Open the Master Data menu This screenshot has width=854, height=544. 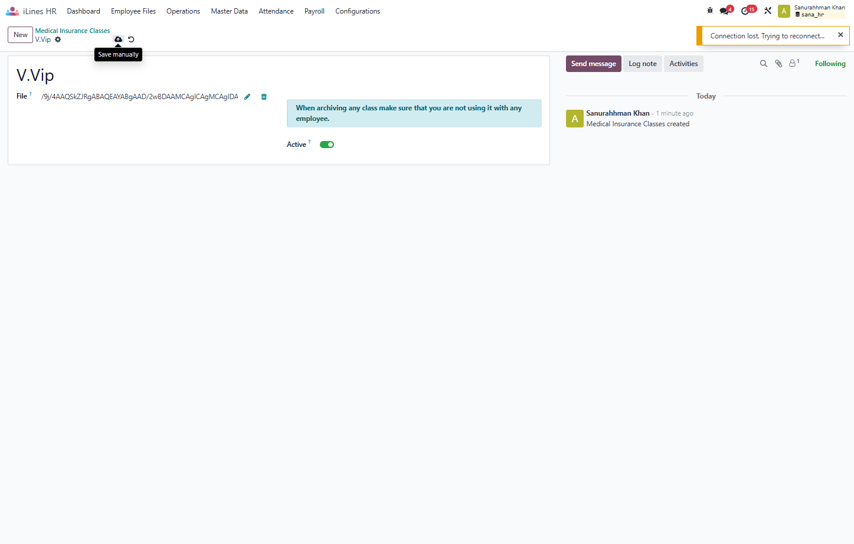tap(230, 11)
